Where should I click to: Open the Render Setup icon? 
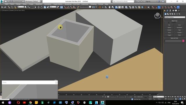130,7
